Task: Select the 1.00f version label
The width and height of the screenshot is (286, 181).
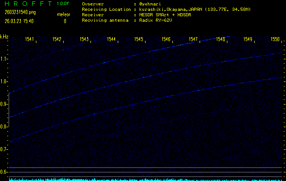Action: pyautogui.click(x=63, y=4)
